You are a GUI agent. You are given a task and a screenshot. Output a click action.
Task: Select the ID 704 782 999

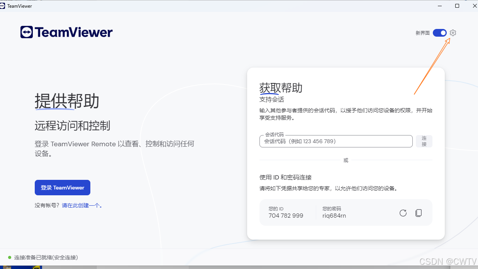pyautogui.click(x=286, y=216)
